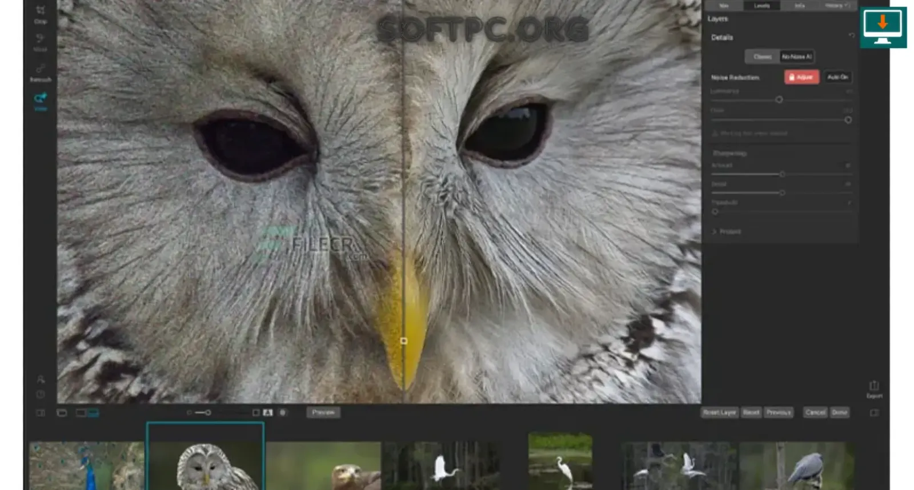The width and height of the screenshot is (914, 490).
Task: Click the Luminance slider handle
Action: pyautogui.click(x=779, y=99)
